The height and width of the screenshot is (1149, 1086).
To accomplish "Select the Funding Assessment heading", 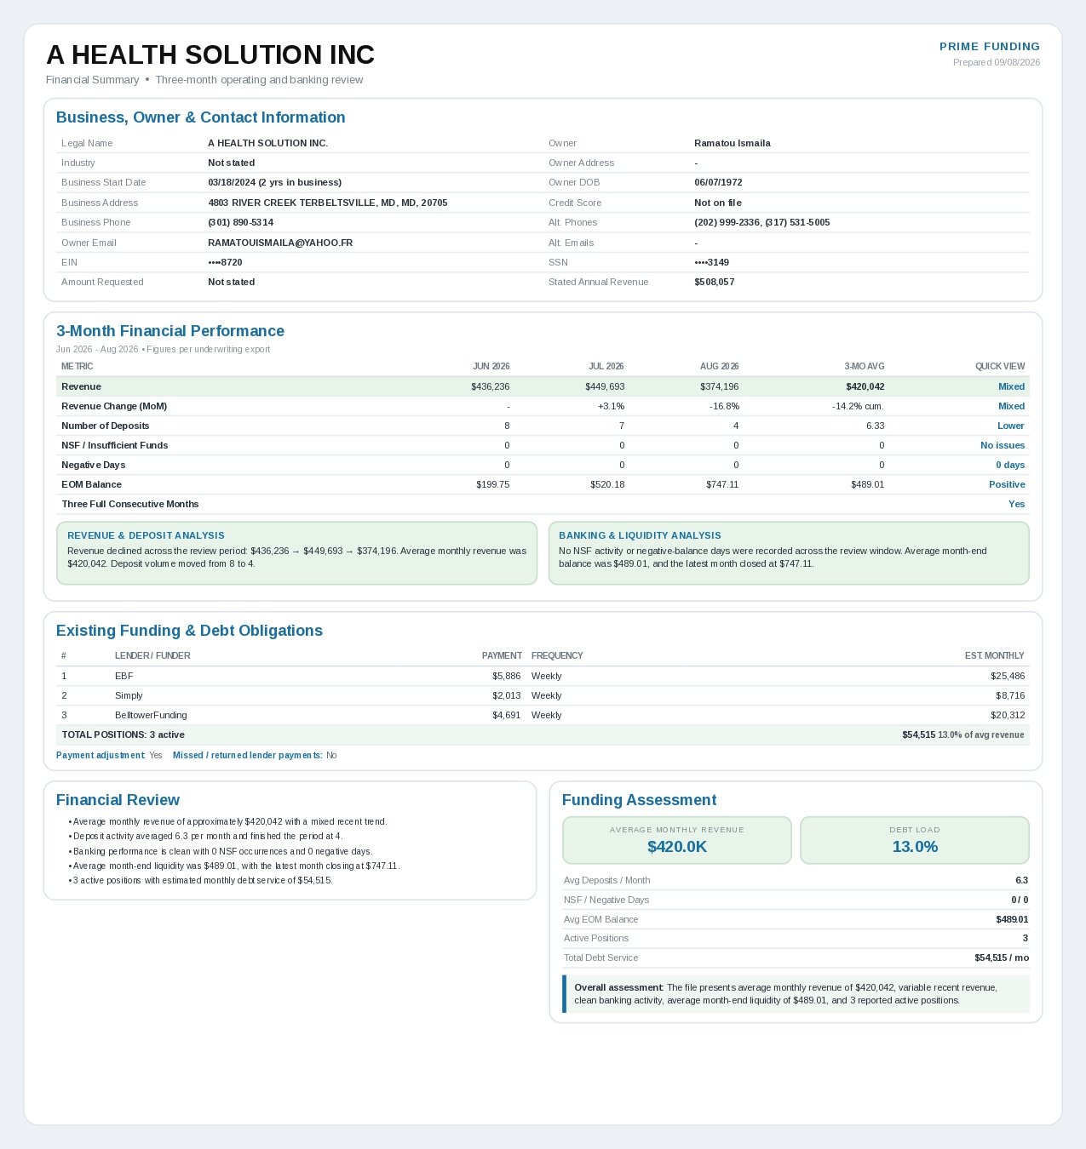I will coord(639,800).
